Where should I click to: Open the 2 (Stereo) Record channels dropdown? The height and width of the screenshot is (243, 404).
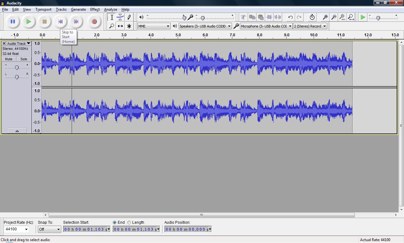[x=310, y=26]
